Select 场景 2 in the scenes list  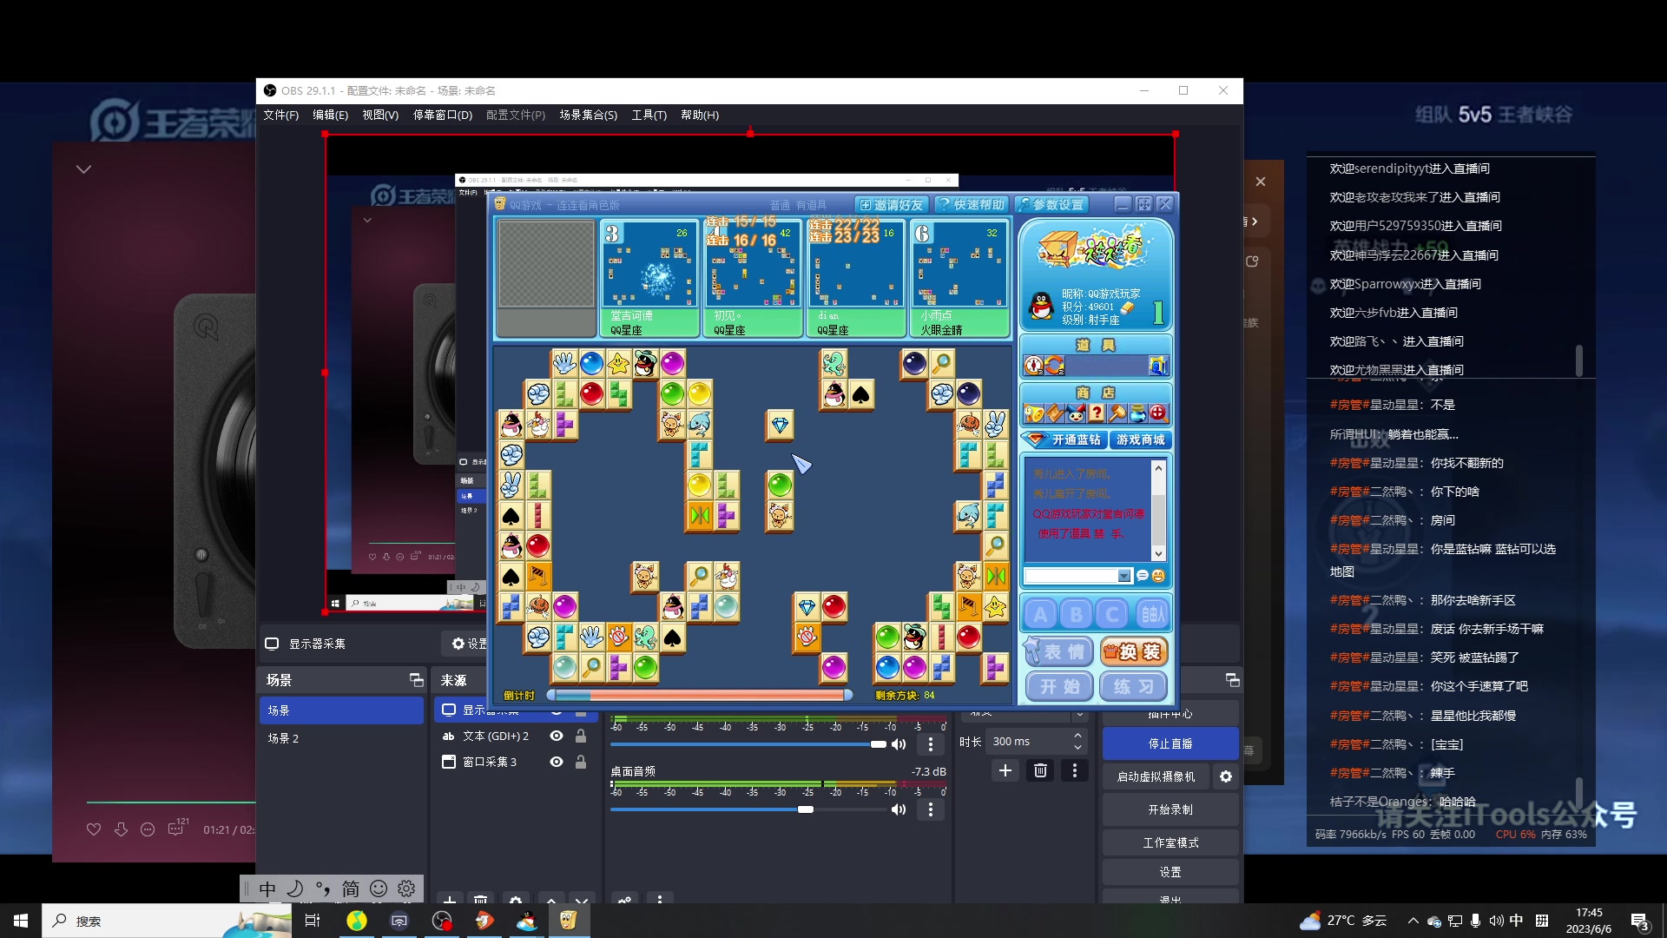coord(341,738)
